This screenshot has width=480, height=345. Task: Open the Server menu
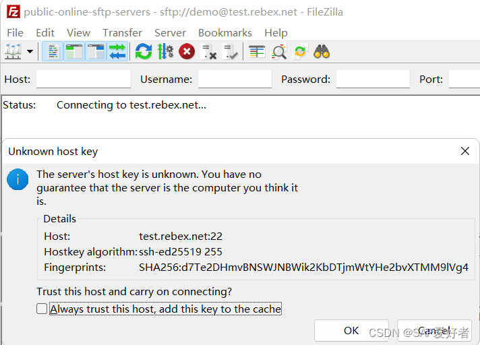tap(170, 33)
